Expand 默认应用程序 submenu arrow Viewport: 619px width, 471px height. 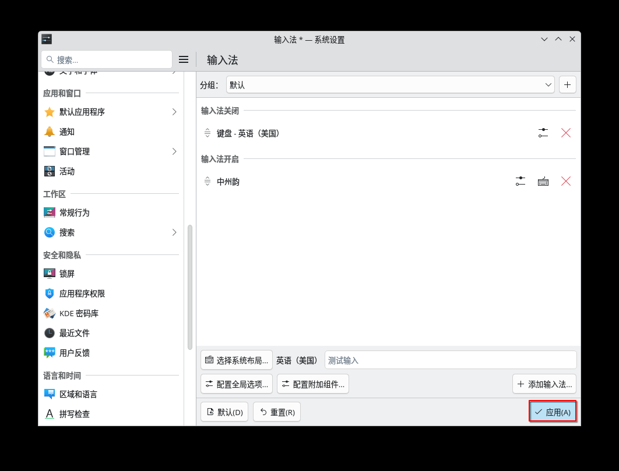point(174,112)
